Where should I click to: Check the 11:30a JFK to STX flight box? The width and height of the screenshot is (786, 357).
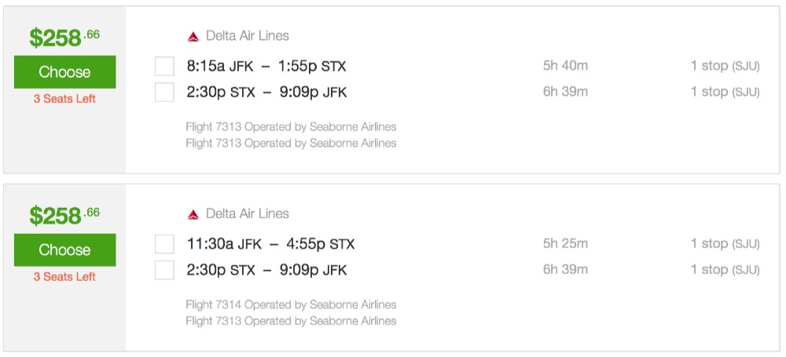(x=164, y=244)
